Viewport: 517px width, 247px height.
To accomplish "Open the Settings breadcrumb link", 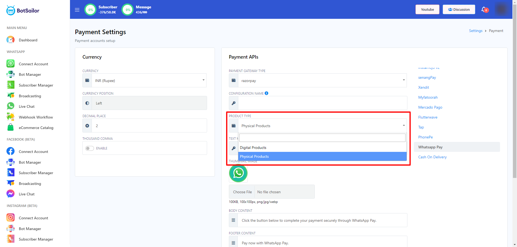I will pyautogui.click(x=476, y=31).
